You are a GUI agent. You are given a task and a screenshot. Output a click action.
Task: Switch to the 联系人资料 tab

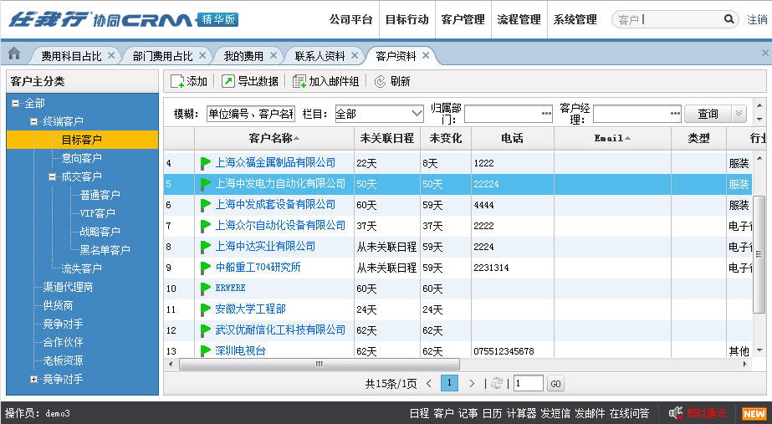pos(320,56)
